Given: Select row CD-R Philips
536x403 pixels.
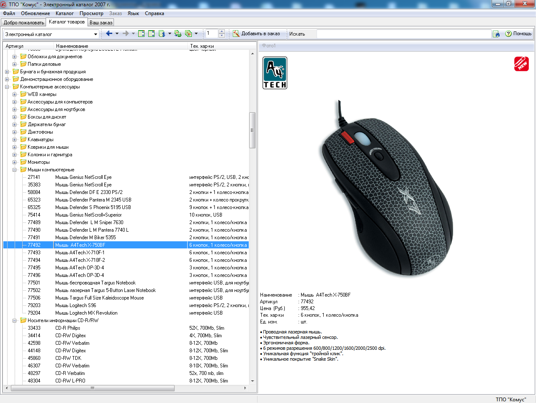Looking at the screenshot, I should (x=126, y=328).
